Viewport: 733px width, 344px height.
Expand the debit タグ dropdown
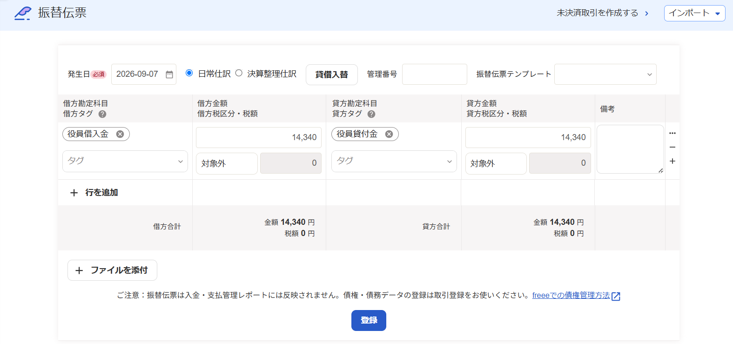point(125,161)
